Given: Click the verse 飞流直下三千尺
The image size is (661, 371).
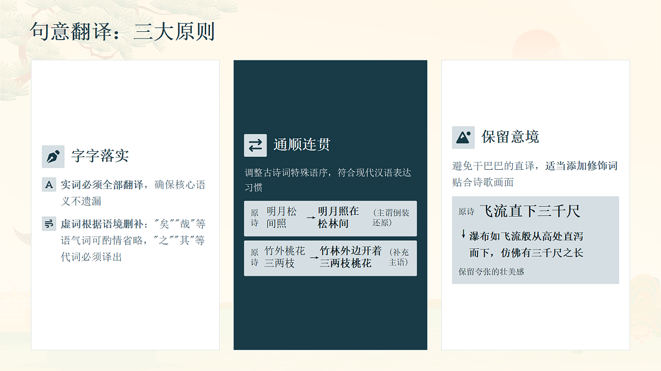Looking at the screenshot, I should coord(530,211).
